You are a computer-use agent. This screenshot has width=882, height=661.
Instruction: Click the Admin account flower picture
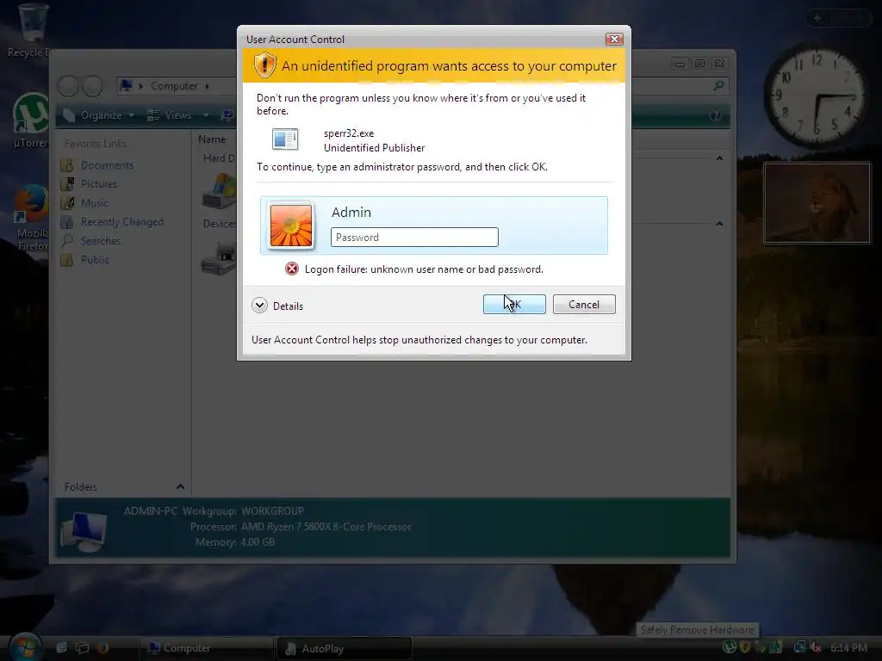coord(291,225)
